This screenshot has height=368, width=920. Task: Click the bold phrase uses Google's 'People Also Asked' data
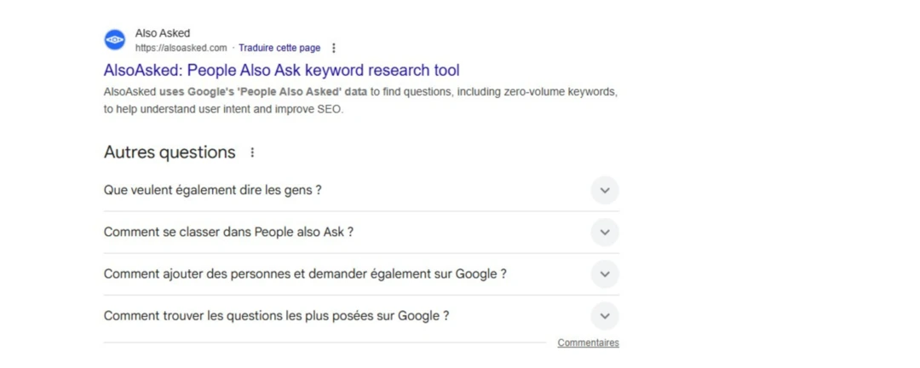263,92
